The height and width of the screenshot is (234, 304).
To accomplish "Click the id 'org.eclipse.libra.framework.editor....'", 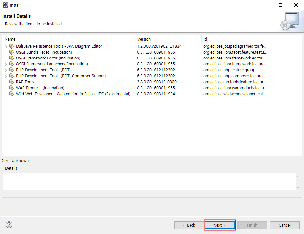I will coord(235,58).
